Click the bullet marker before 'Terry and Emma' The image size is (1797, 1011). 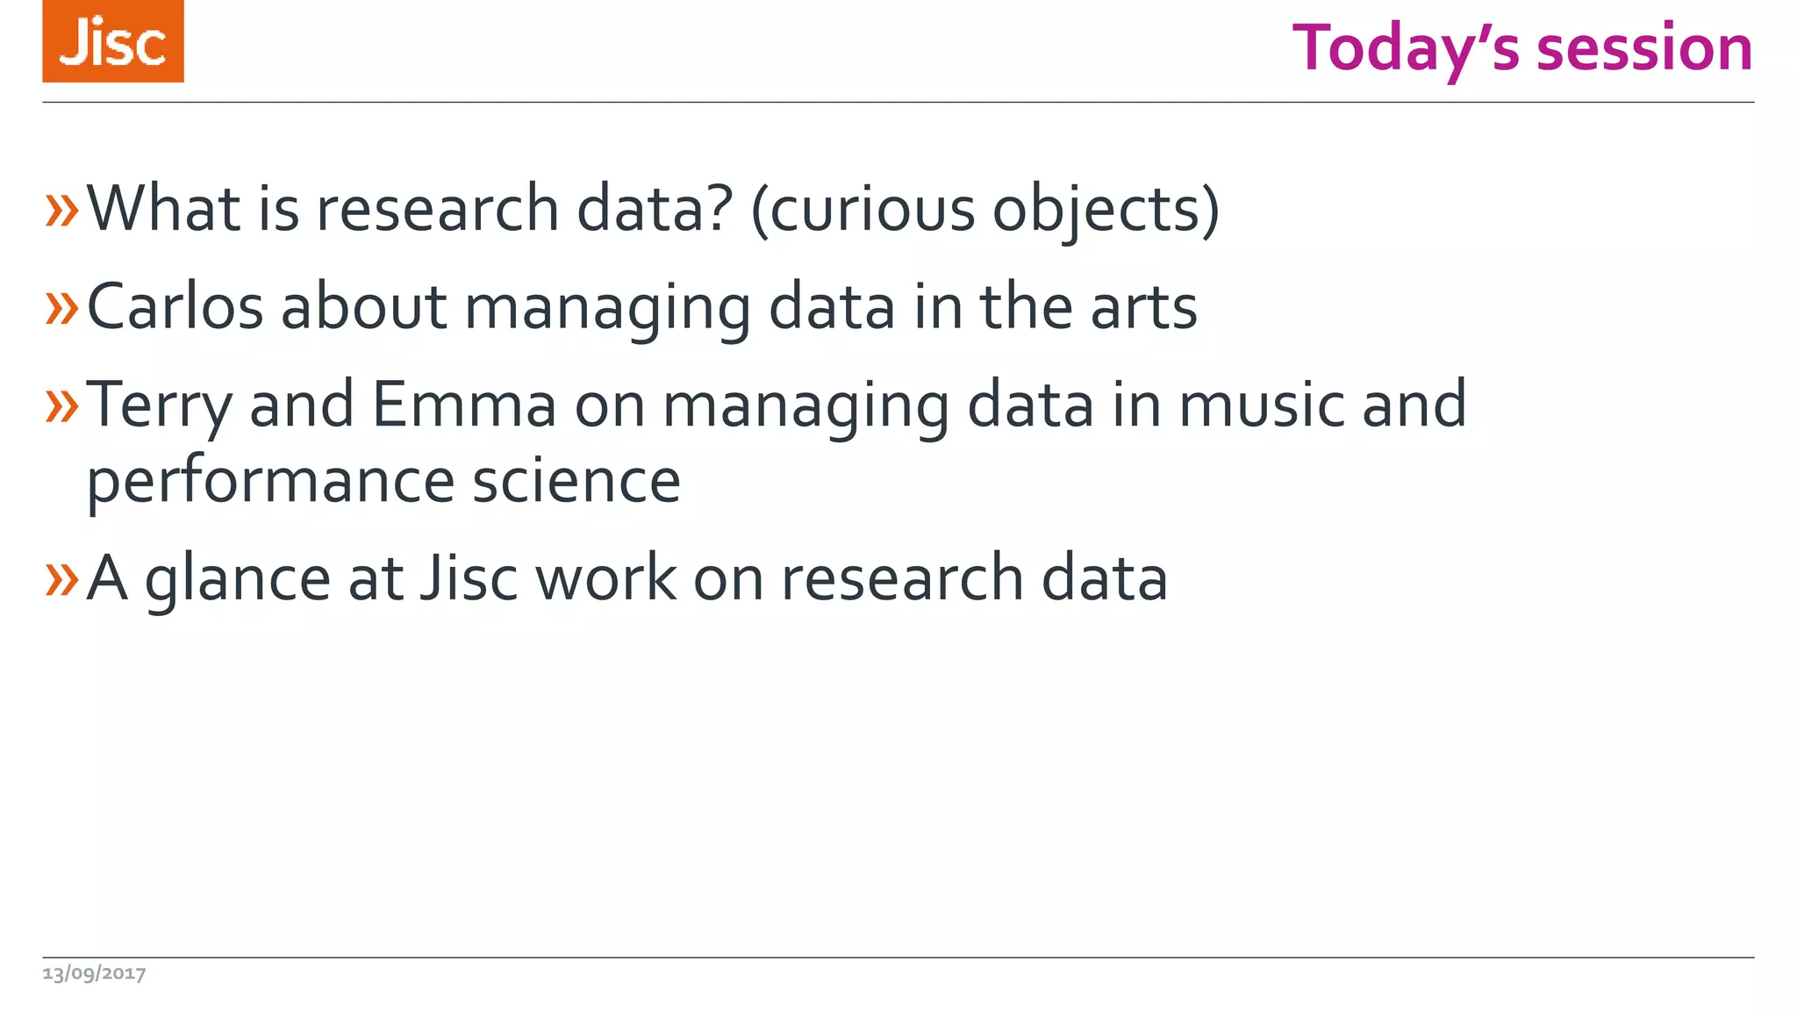click(x=61, y=405)
